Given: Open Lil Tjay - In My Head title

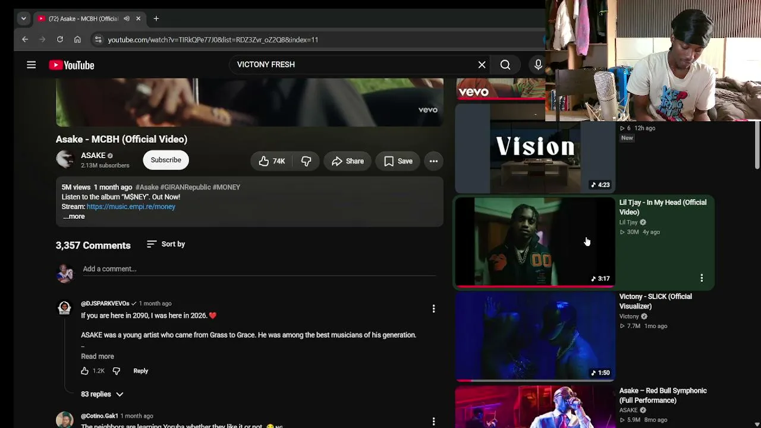Looking at the screenshot, I should click(x=663, y=207).
